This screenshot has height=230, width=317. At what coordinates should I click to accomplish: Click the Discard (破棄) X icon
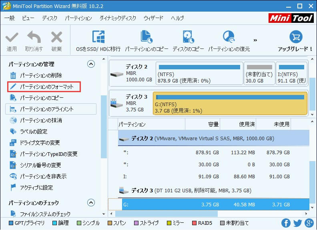point(56,38)
